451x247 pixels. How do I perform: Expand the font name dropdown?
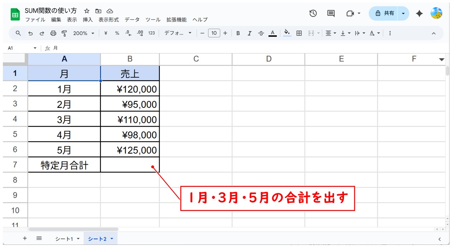pyautogui.click(x=178, y=33)
